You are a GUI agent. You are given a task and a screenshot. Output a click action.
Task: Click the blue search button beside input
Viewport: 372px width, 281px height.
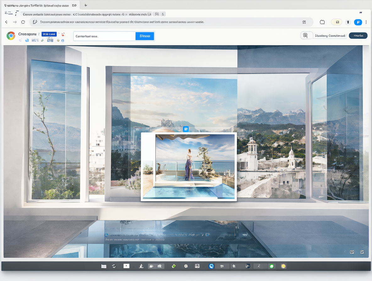click(x=145, y=36)
